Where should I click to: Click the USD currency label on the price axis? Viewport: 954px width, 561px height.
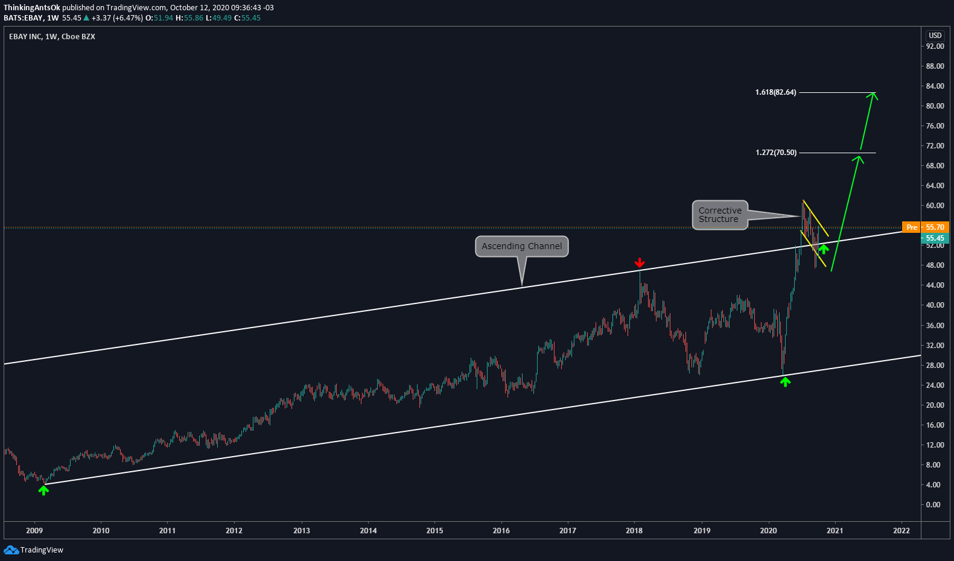(x=935, y=36)
